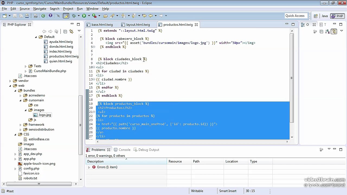Toggle Mark Occurrences highlighter button
The image size is (347, 195).
(66, 16)
